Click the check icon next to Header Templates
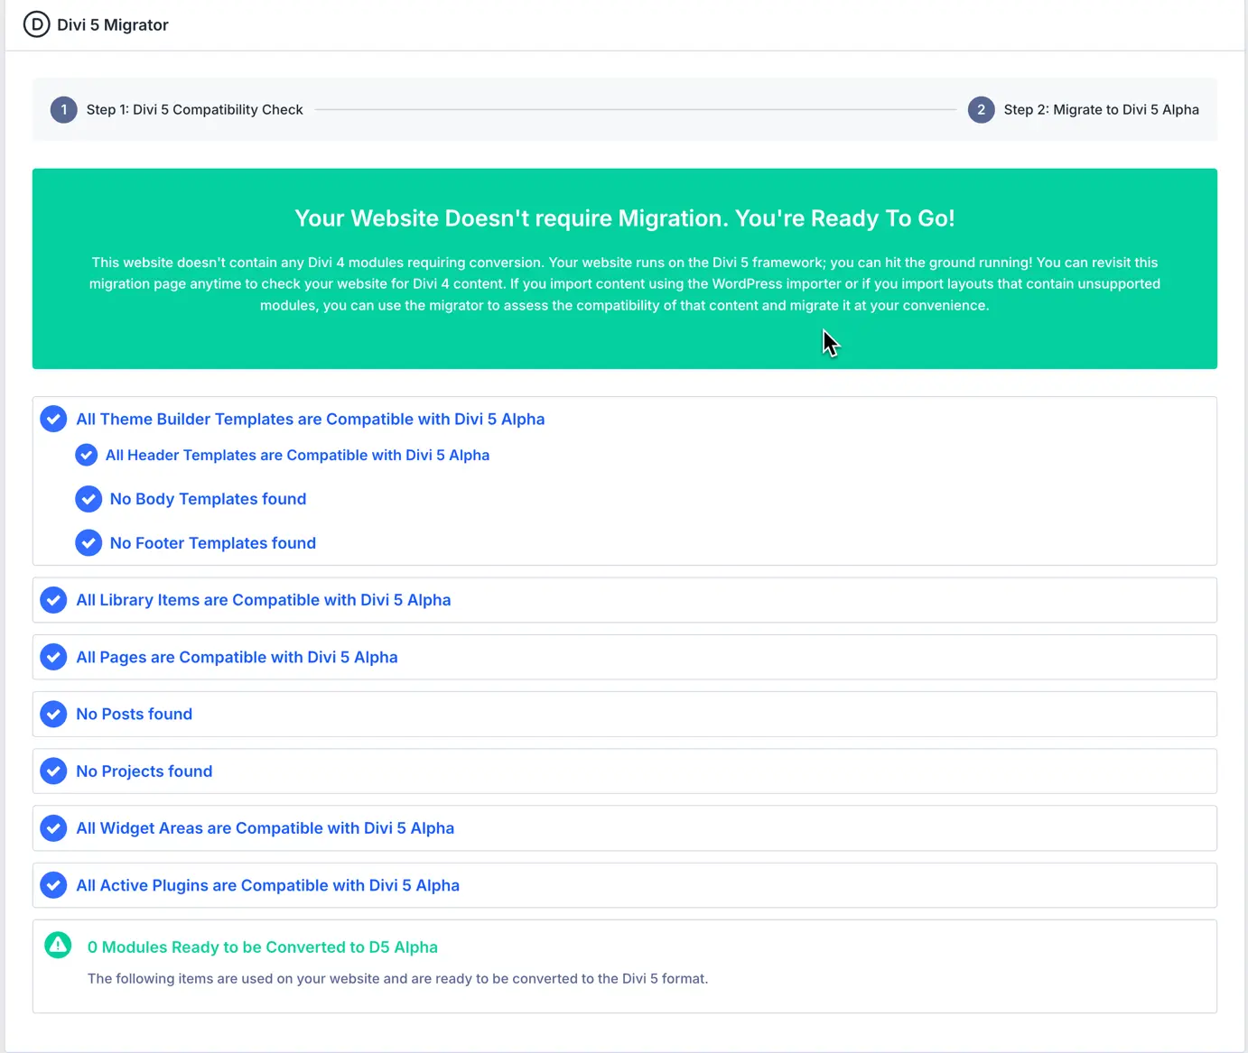This screenshot has width=1248, height=1053. coord(86,455)
